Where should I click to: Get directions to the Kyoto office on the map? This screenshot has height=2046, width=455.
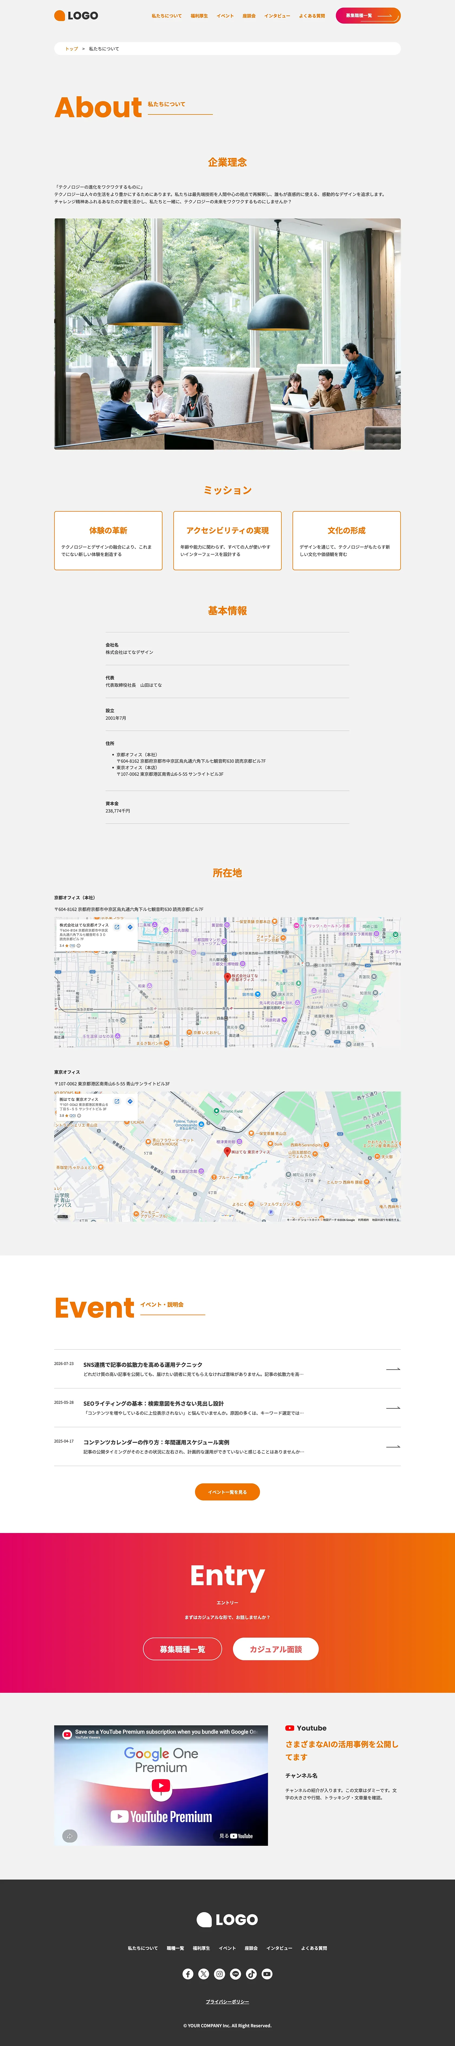tap(130, 927)
